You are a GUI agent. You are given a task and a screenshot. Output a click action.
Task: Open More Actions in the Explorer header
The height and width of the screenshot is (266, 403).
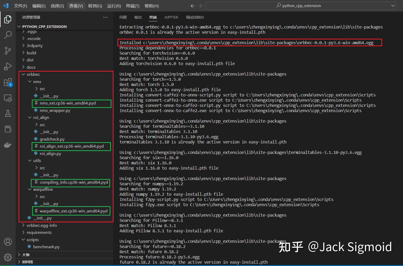pos(105,17)
